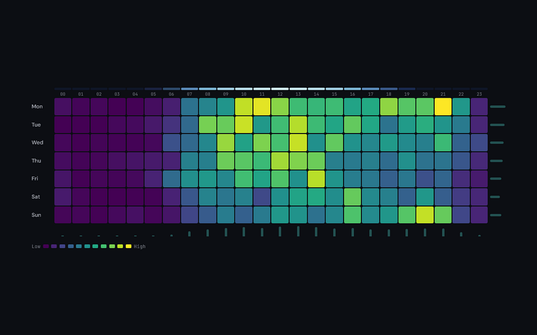Viewport: 537px width, 335px height.
Task: Select the Wednesday 13:00 heatmap cell
Action: click(x=298, y=142)
